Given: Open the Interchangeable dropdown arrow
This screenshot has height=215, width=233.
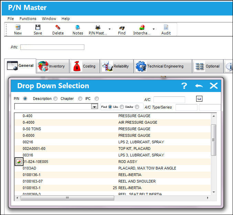Looking at the screenshot, I should 153,29.
